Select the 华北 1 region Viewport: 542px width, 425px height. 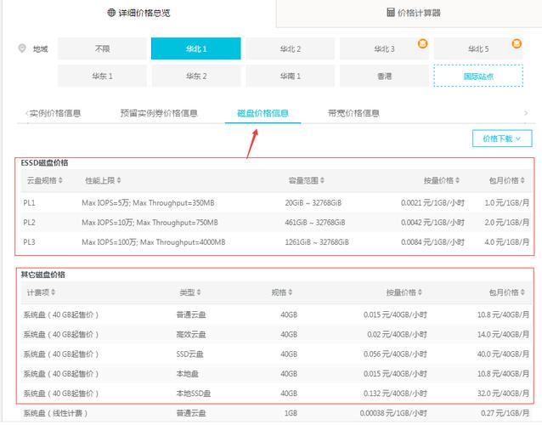(196, 48)
